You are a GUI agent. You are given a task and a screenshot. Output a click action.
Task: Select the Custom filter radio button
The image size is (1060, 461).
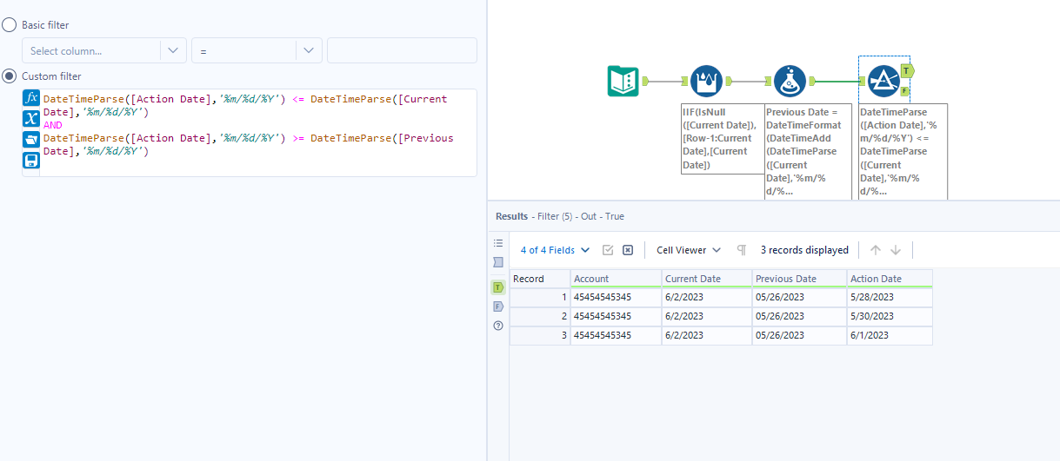click(x=10, y=76)
